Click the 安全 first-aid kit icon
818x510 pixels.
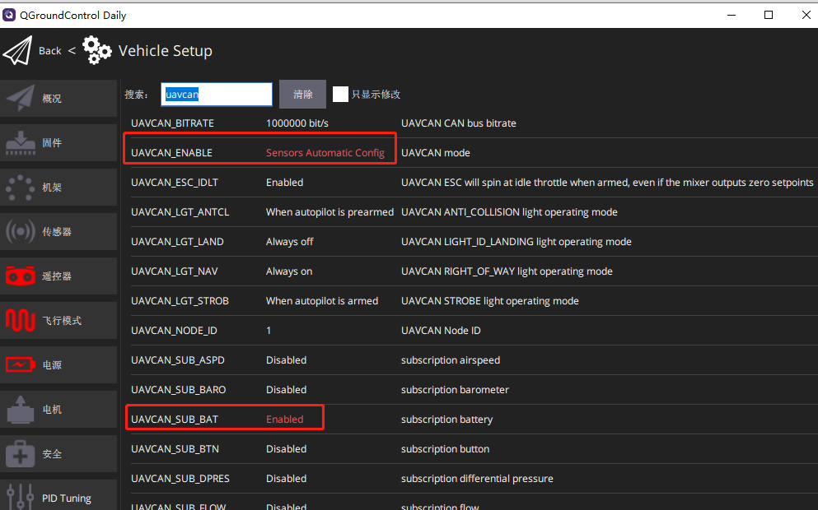[x=21, y=454]
